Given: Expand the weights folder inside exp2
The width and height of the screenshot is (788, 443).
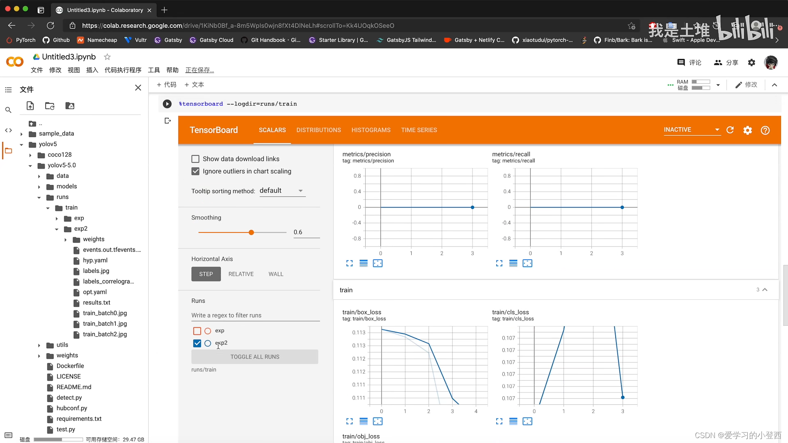Looking at the screenshot, I should point(65,240).
